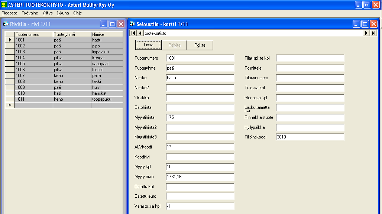The height and width of the screenshot is (214, 382).
Task: Select the tossut cell in the grid
Action: tap(107, 70)
